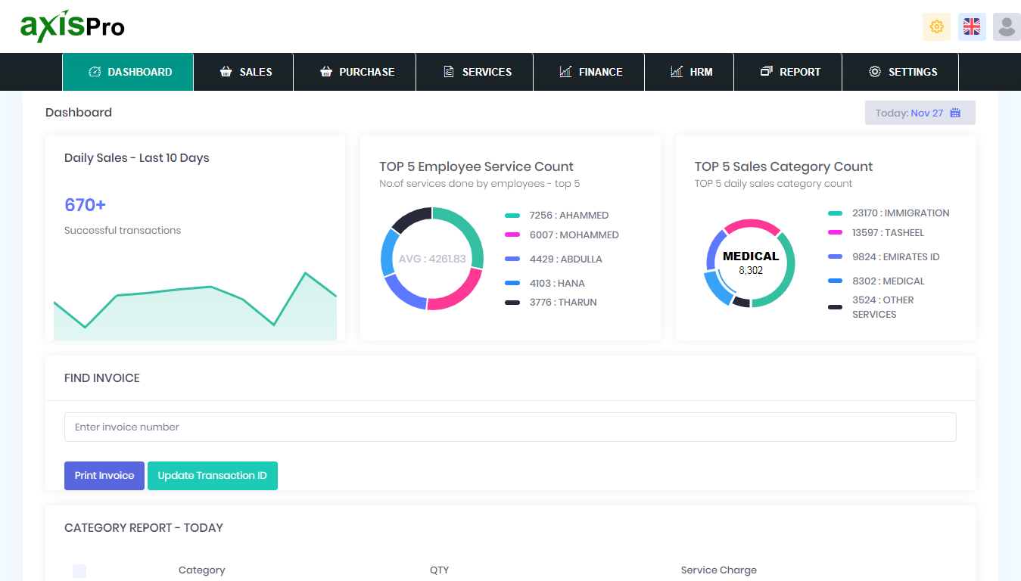Click the Dashboard page title
The width and height of the screenshot is (1021, 581).
(x=79, y=113)
